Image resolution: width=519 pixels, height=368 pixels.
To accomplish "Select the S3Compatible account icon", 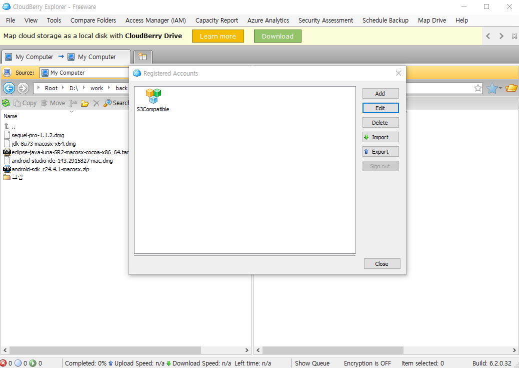I will coord(153,100).
